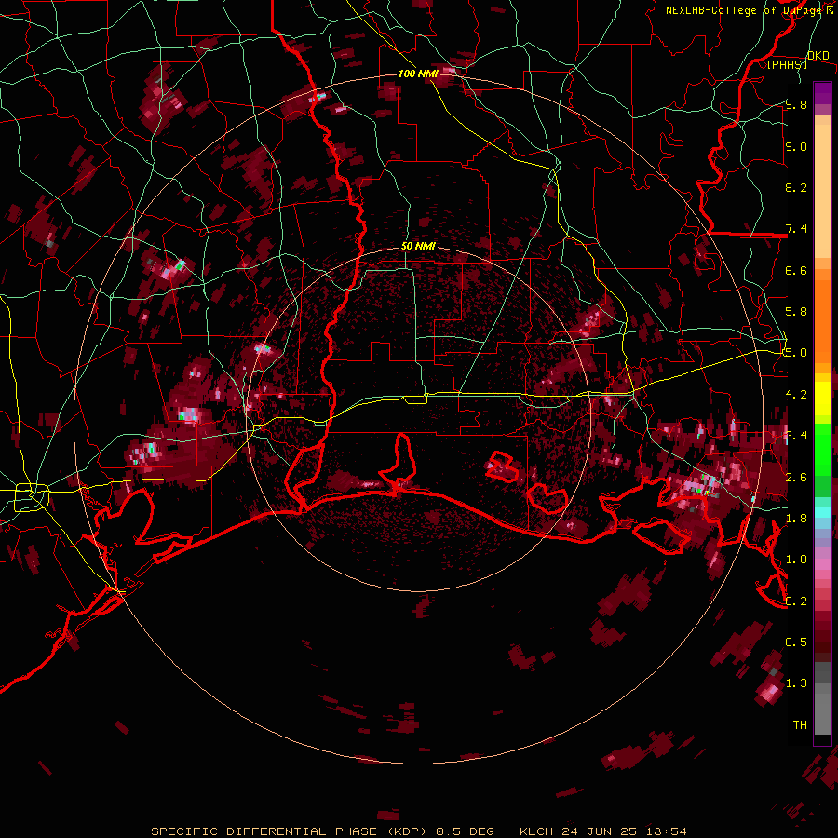Click the 5.0 value on the color scale
The height and width of the screenshot is (838, 838).
[x=796, y=353]
